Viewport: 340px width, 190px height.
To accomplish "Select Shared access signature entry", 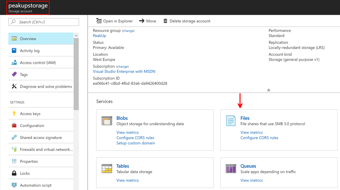I will pyautogui.click(x=41, y=137).
